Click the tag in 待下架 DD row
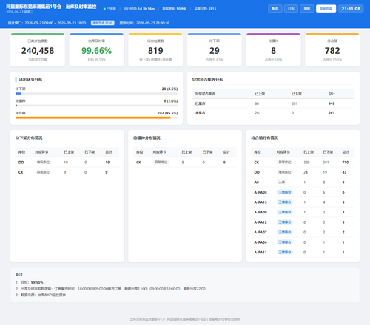This screenshot has width=370, height=325. click(43, 162)
